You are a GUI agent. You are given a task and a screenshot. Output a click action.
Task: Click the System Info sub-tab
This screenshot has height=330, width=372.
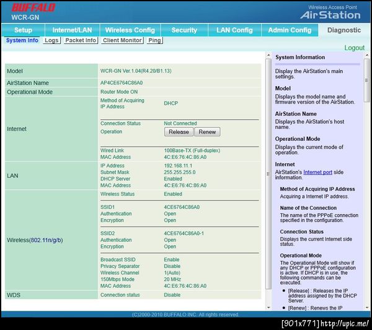[22, 40]
